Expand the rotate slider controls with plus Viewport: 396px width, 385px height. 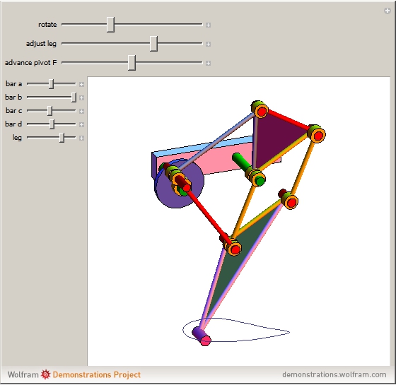point(208,25)
